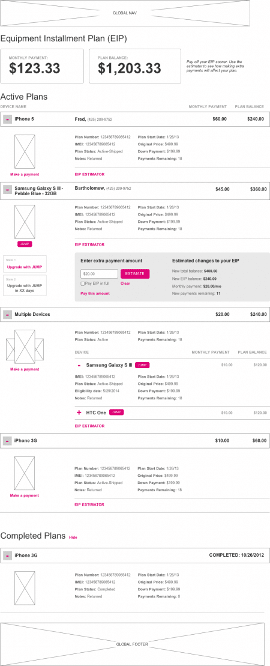
Task: Click the Clear link next to the checkbox
Action: click(125, 283)
